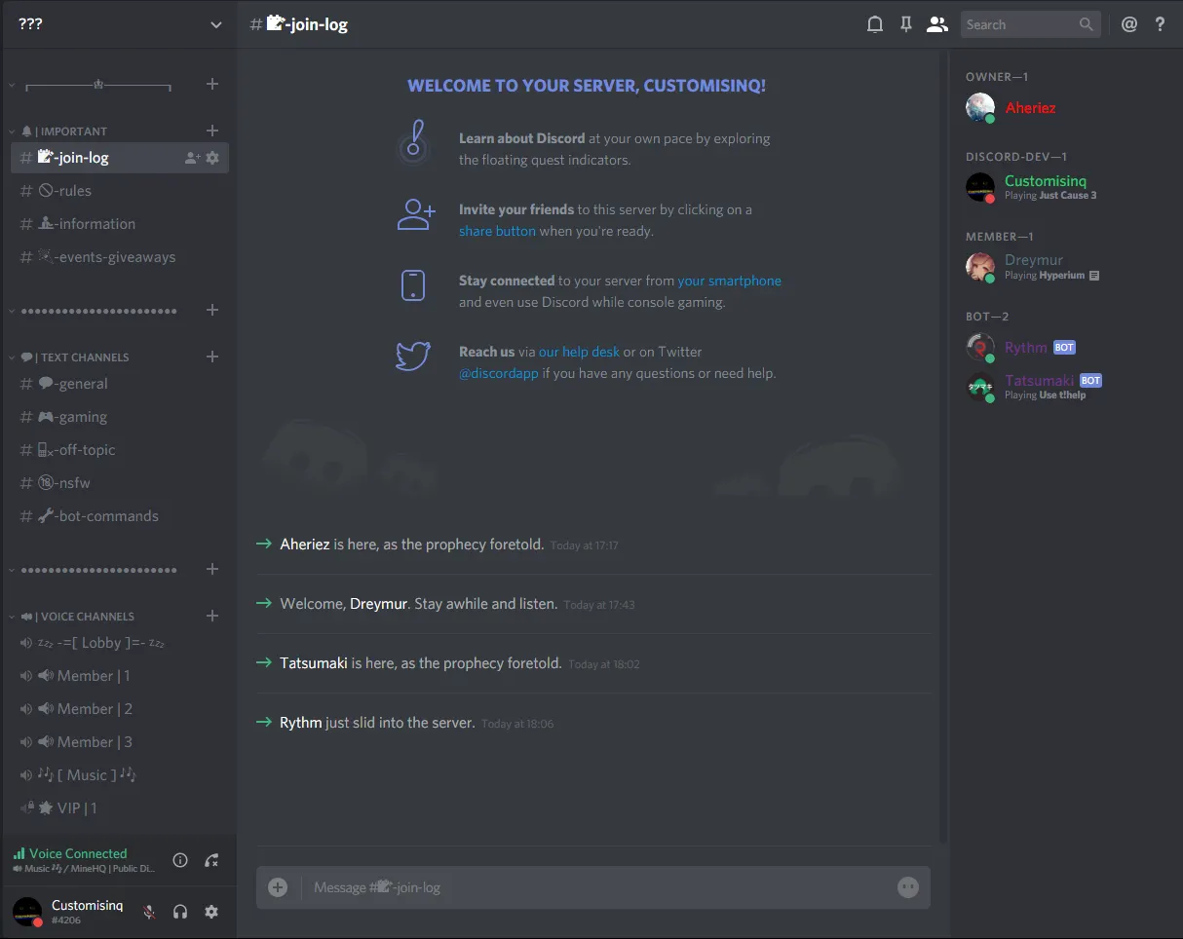This screenshot has width=1183, height=939.
Task: Open the bot-commands channel
Action: click(120, 516)
